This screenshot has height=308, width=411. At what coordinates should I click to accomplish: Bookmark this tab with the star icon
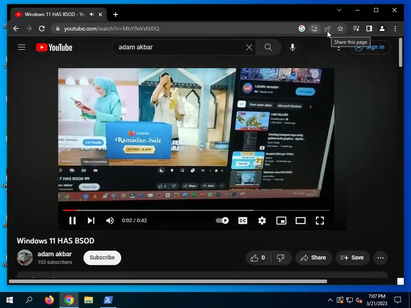point(340,28)
